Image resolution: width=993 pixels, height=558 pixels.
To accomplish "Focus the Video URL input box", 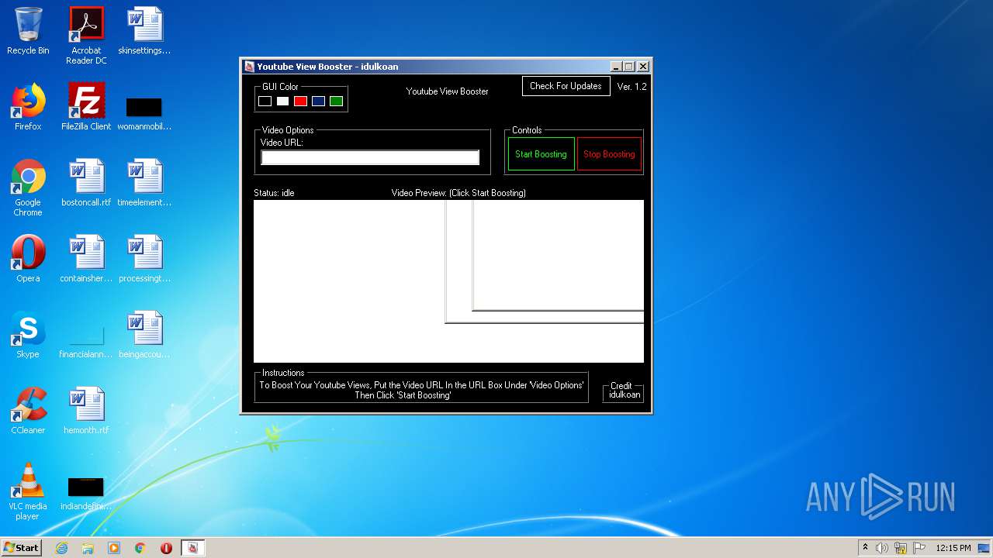I will point(370,157).
